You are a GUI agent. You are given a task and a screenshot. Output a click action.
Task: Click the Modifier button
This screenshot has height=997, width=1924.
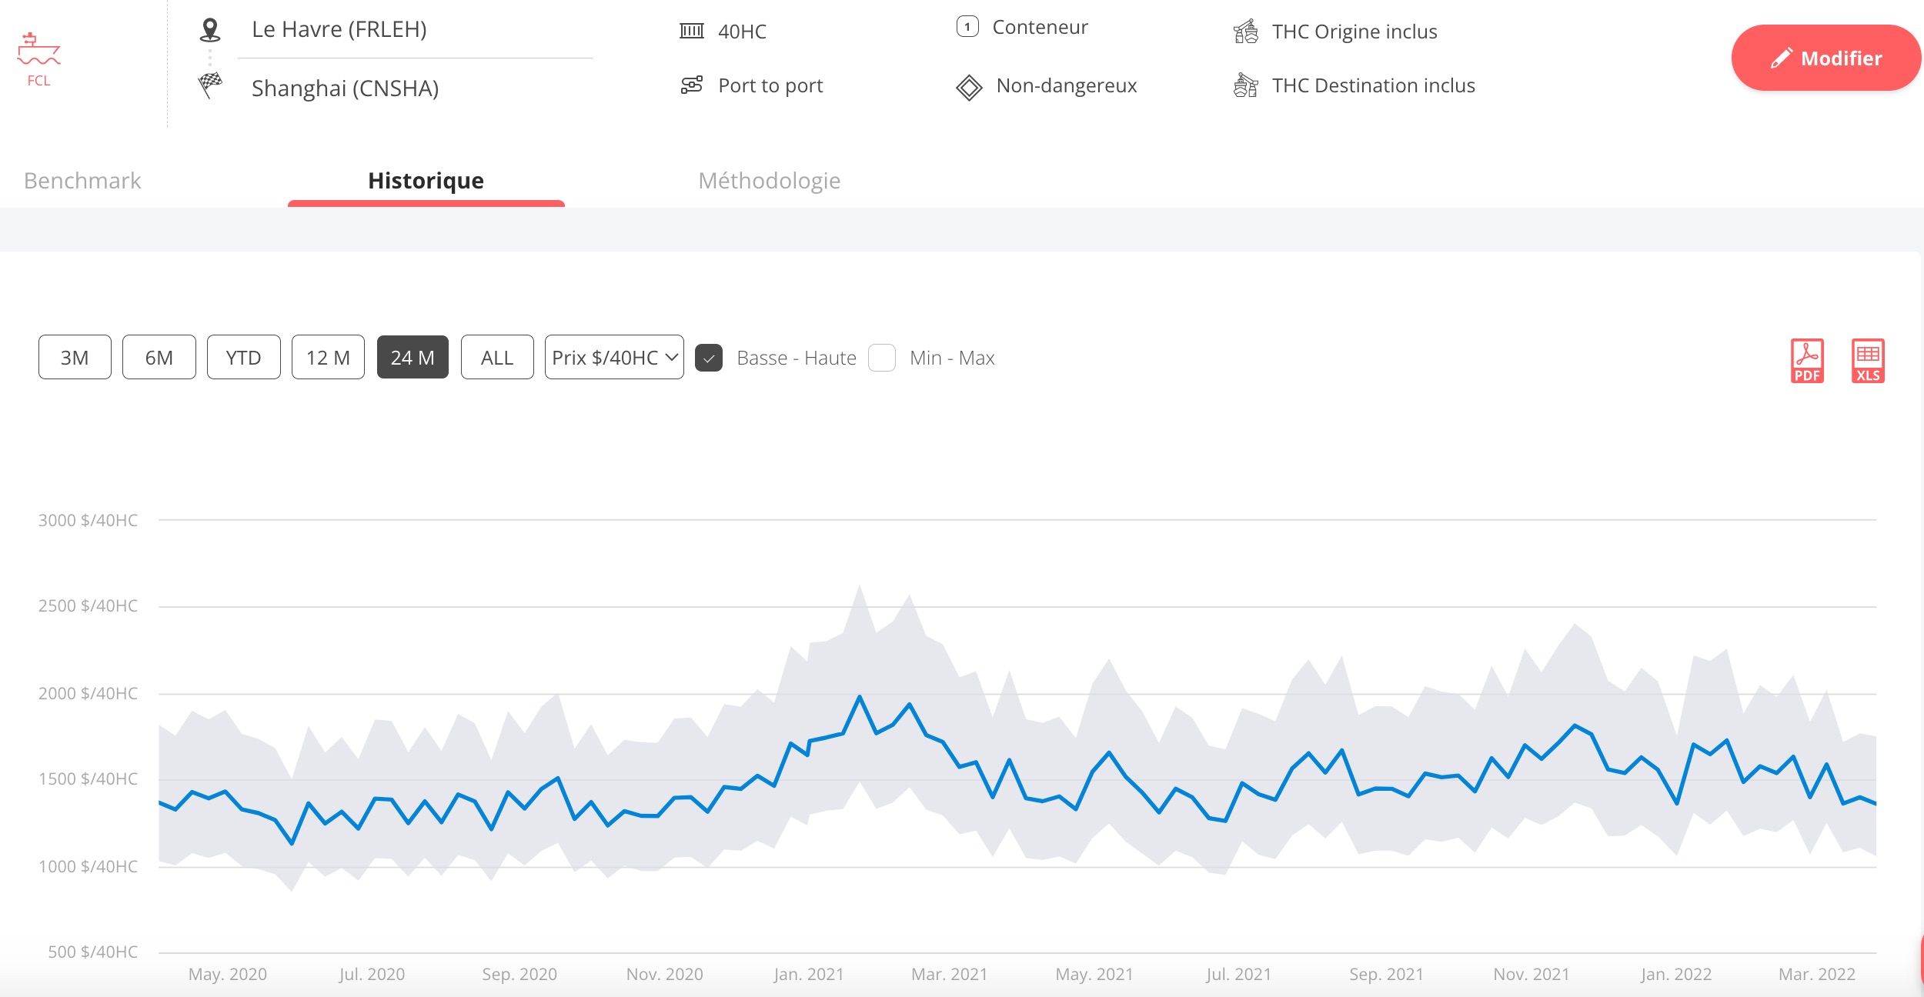(1825, 58)
